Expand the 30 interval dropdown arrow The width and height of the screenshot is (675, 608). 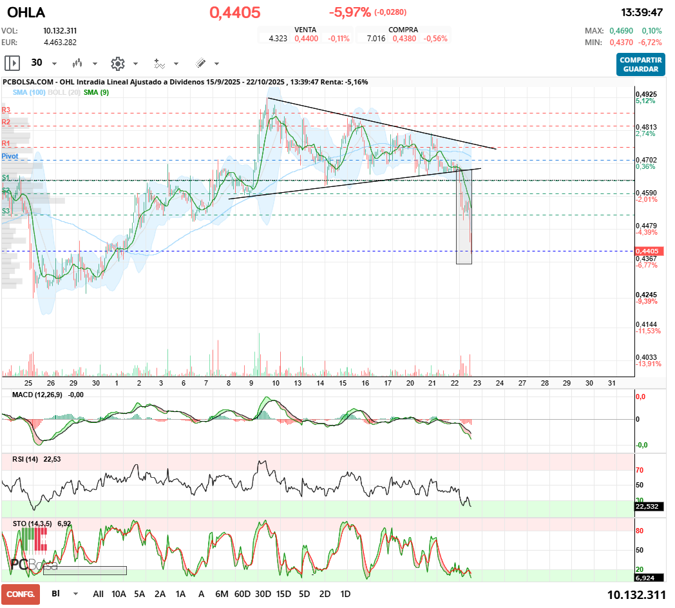[54, 64]
